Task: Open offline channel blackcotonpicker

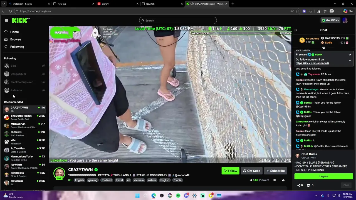Action: click(24, 82)
